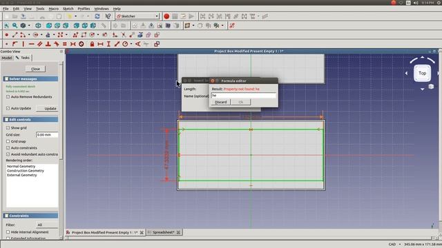Toggle the Auto constraints checkbox

coord(8,148)
